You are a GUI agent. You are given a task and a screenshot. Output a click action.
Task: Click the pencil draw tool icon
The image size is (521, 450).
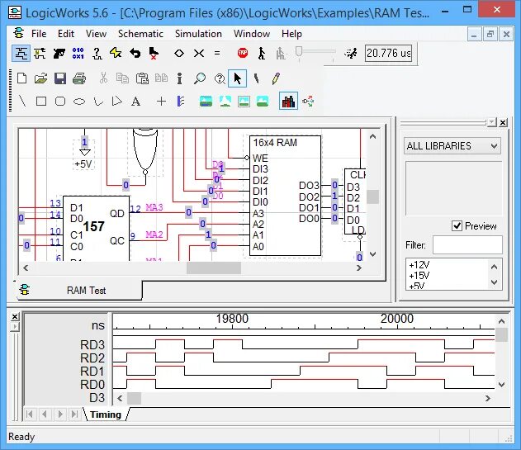tap(275, 78)
